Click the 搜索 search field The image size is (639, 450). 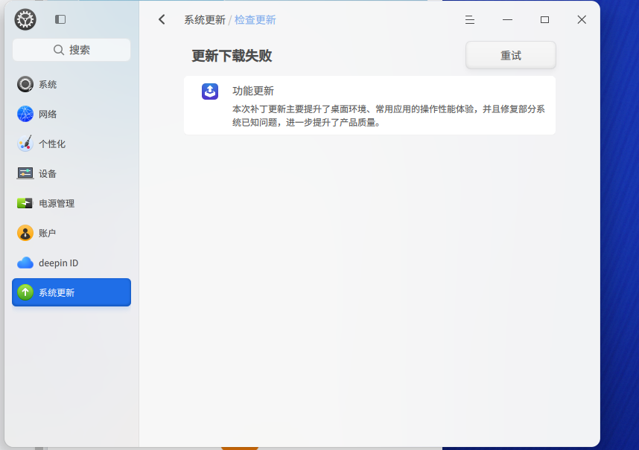click(71, 50)
